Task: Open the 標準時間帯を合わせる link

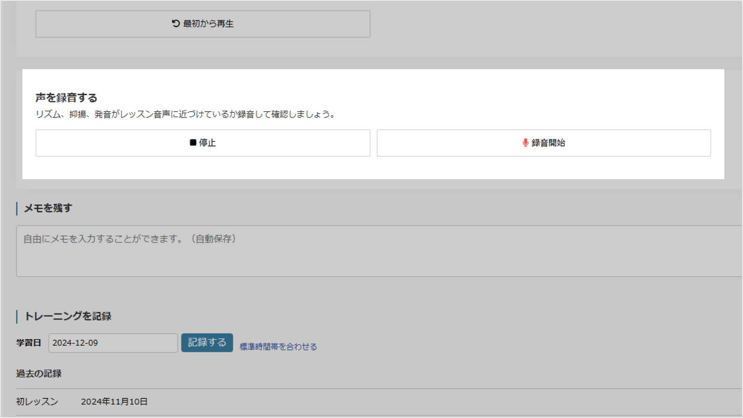Action: click(278, 347)
